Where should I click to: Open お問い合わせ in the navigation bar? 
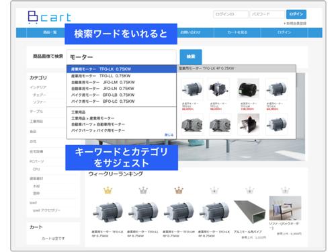[x=190, y=32]
